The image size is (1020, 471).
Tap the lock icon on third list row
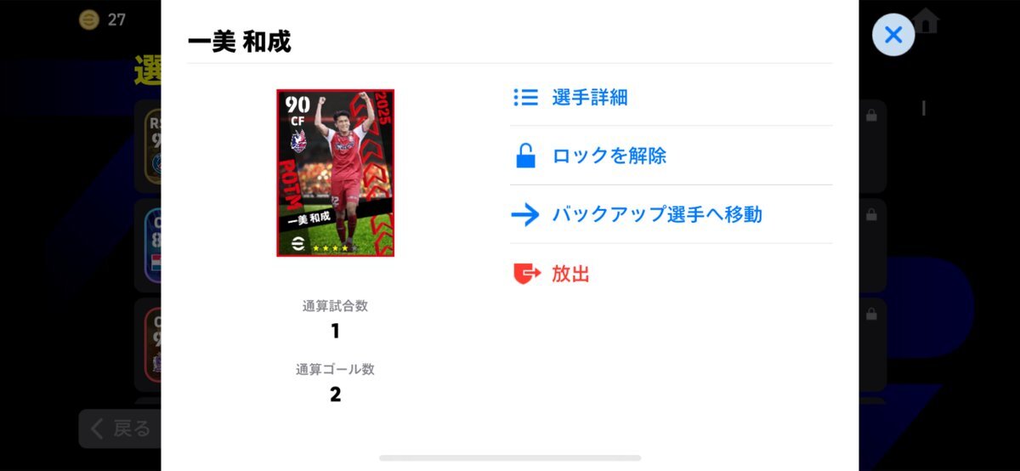pos(870,314)
